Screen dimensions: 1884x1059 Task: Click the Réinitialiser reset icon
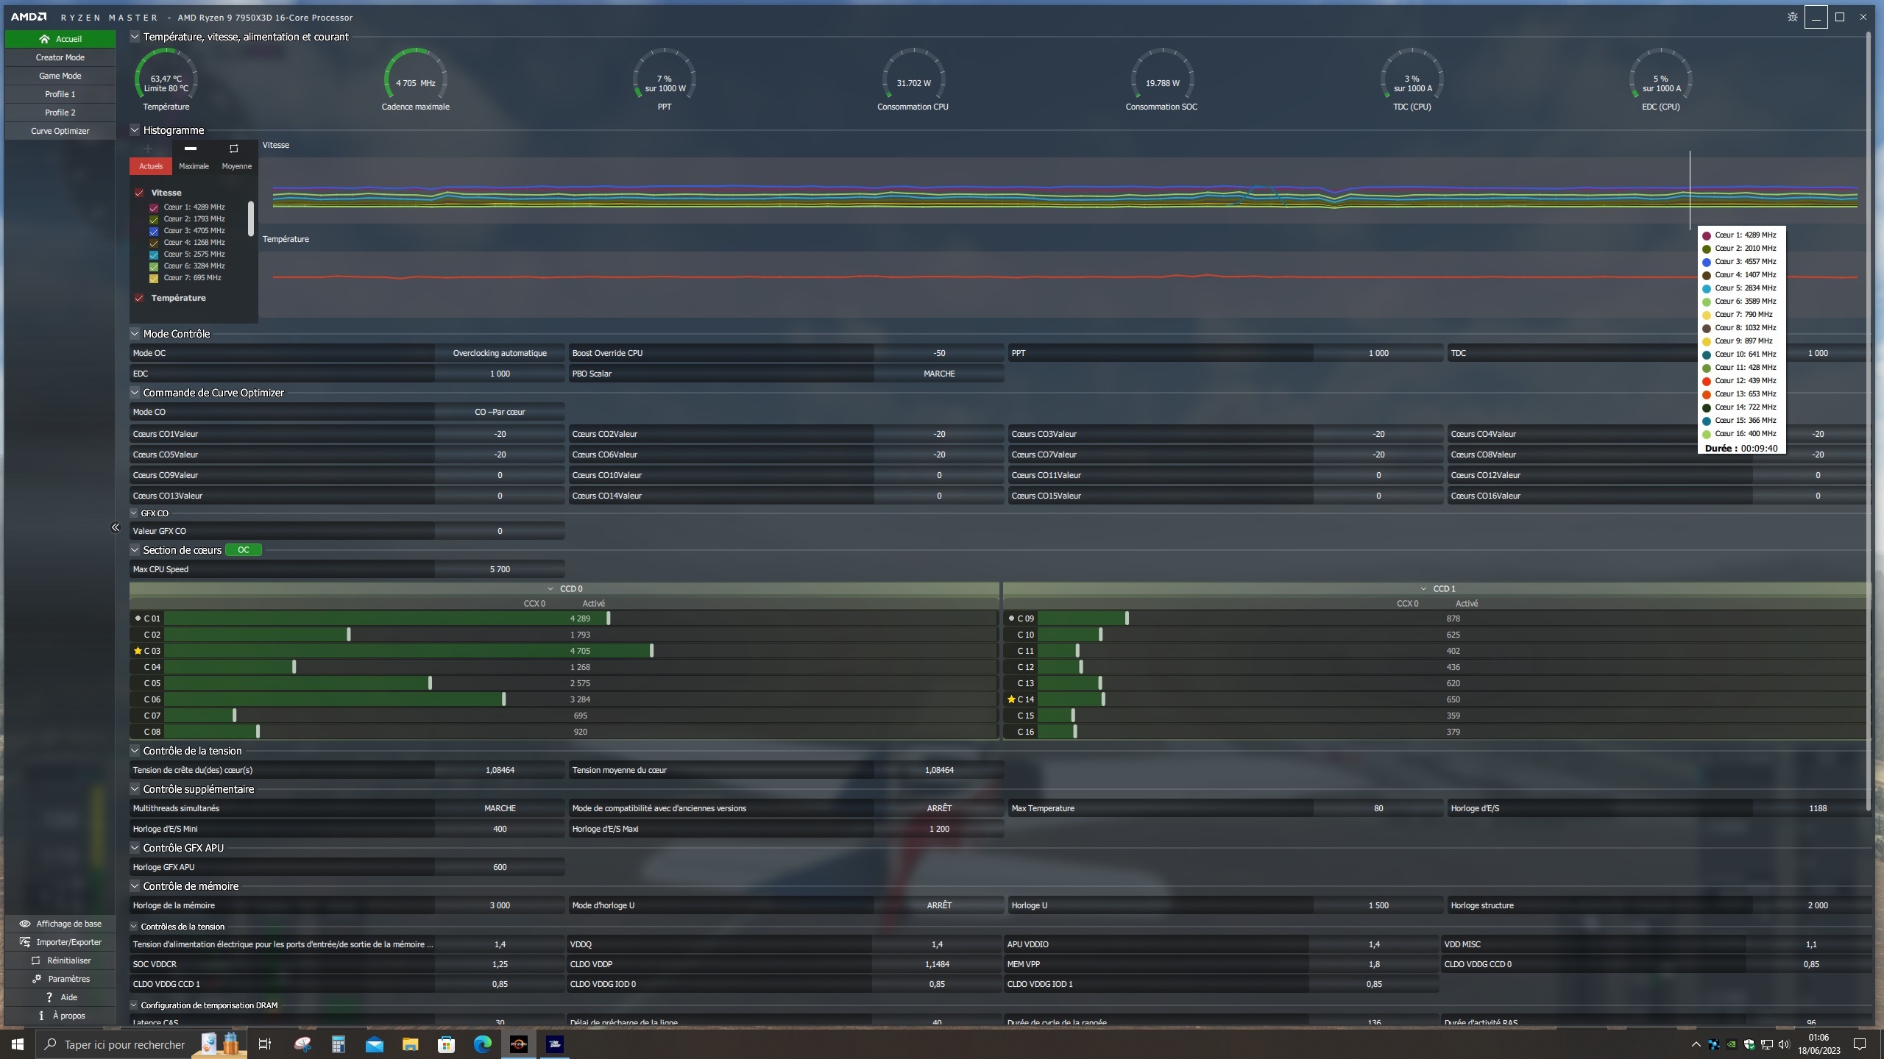35,960
